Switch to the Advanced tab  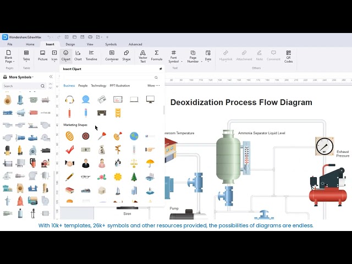pyautogui.click(x=135, y=44)
